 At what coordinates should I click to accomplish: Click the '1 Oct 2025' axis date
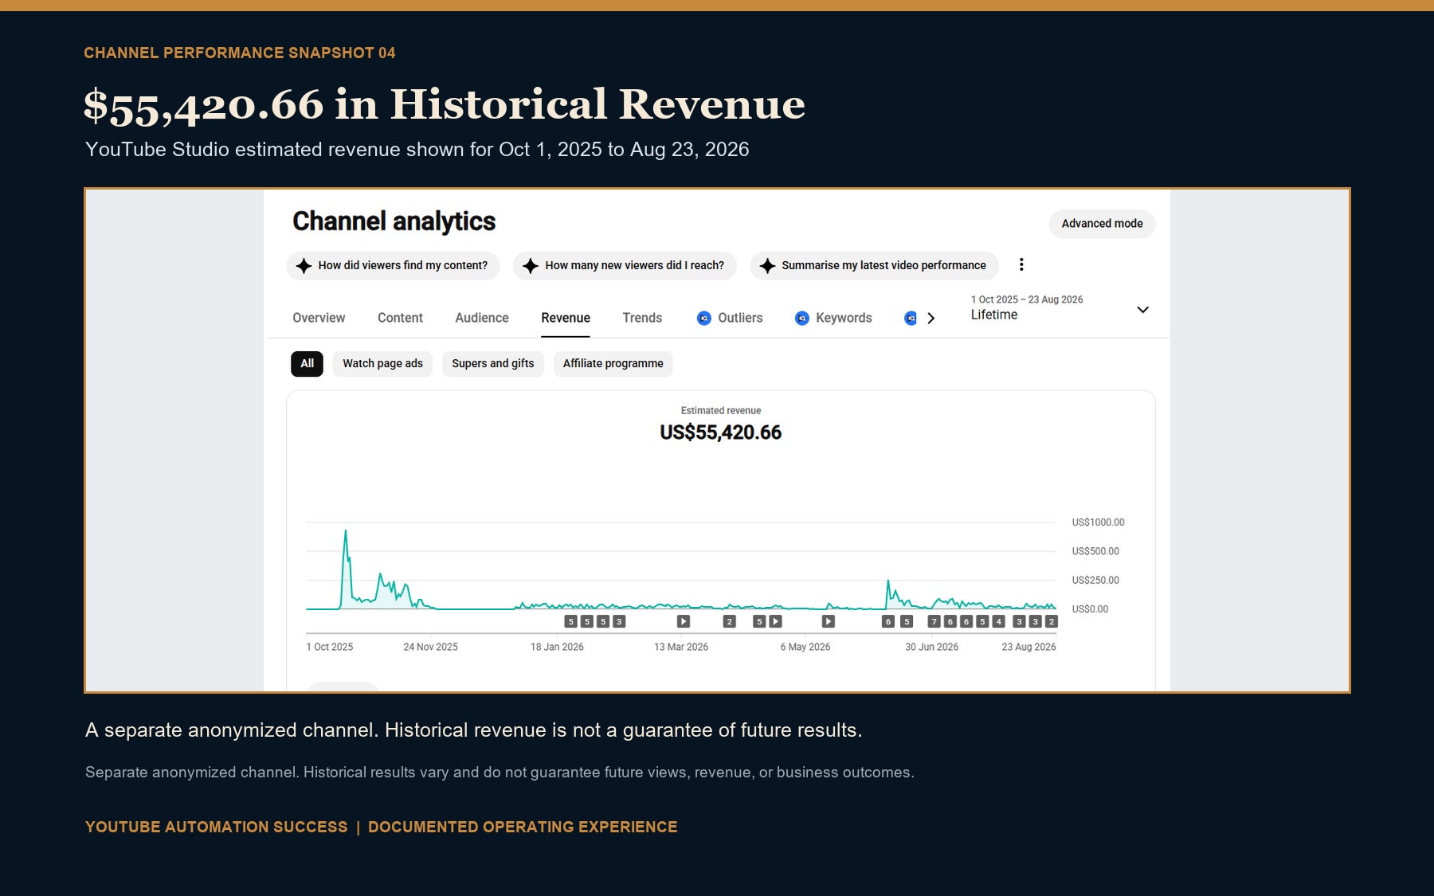329,647
